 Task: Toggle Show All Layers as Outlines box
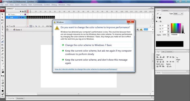25,11
